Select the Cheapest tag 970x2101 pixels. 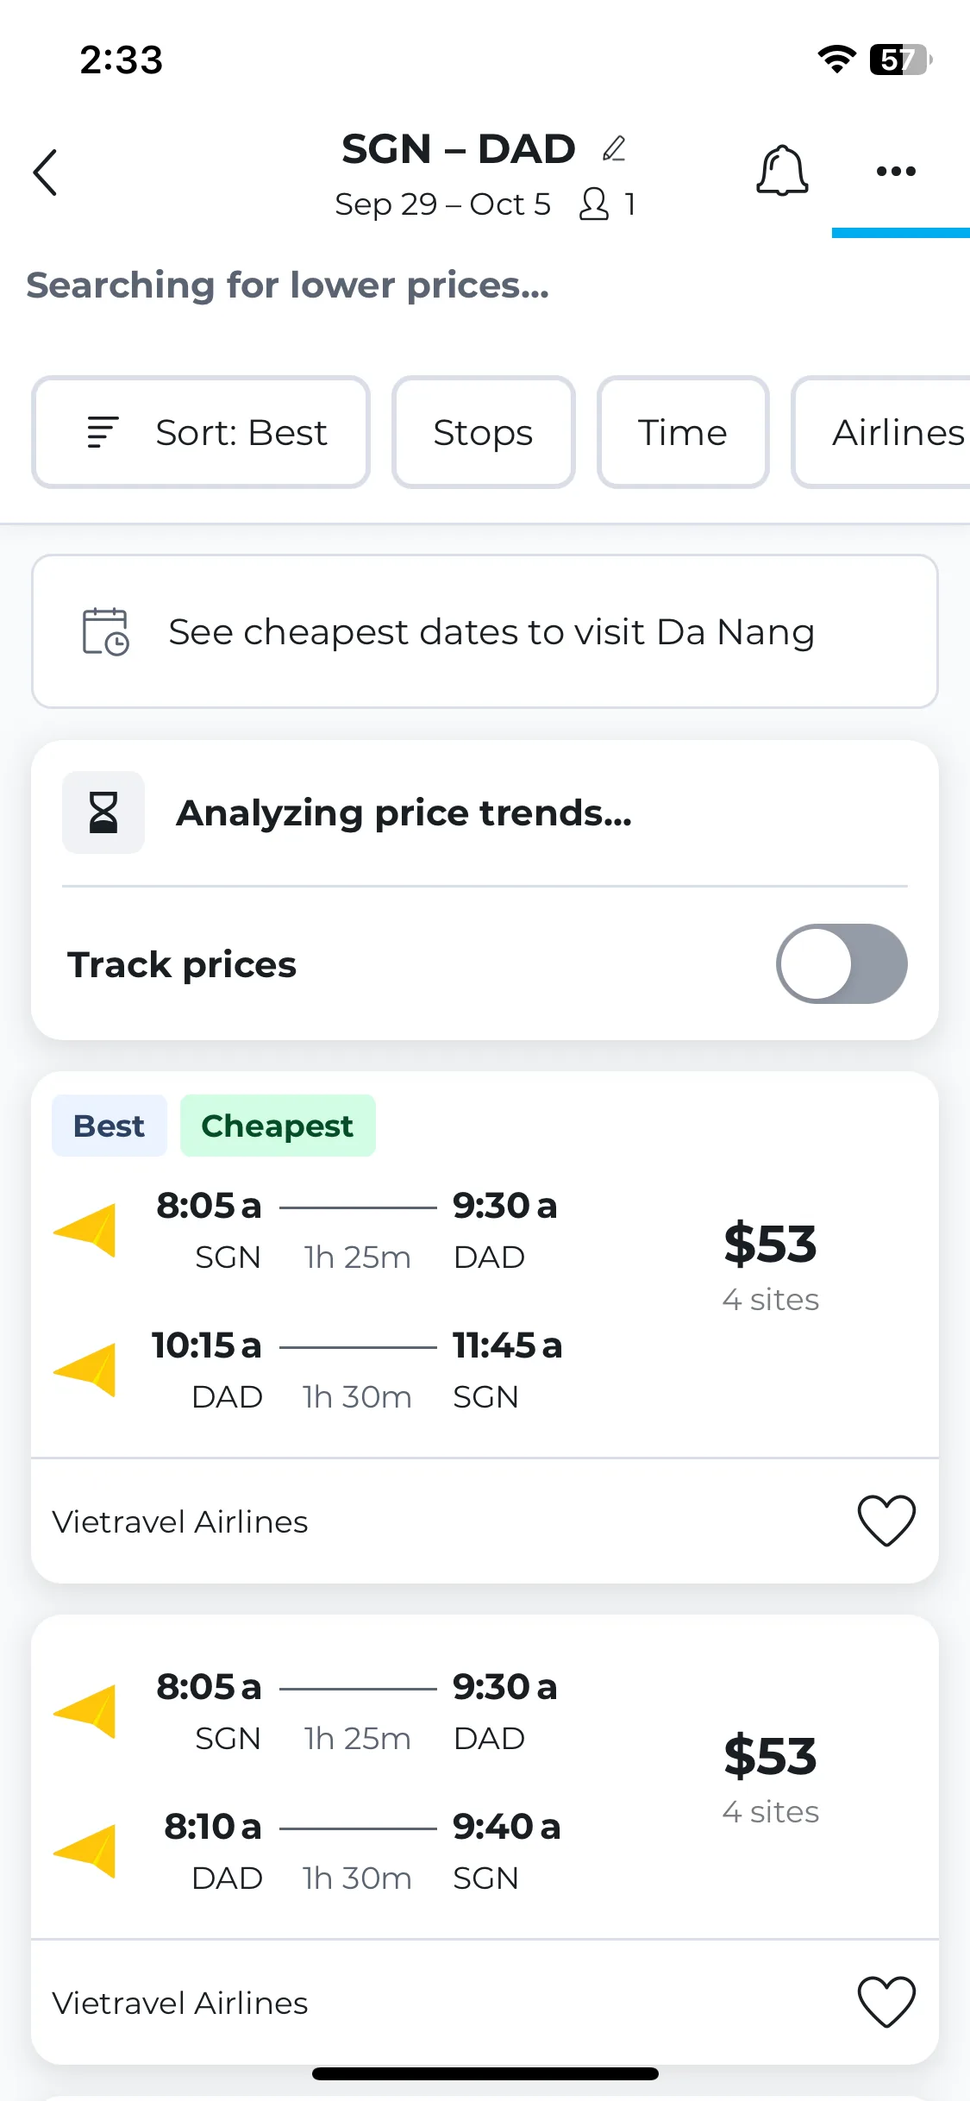pos(278,1126)
